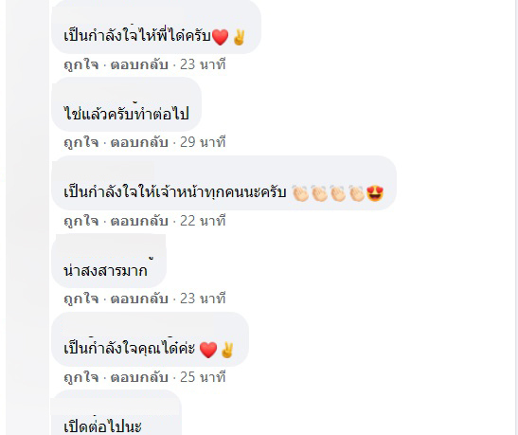
Task: Click the victory hand emoji after เป็นกำลังใจคุณได้ค่ะ
Action: [x=227, y=350]
